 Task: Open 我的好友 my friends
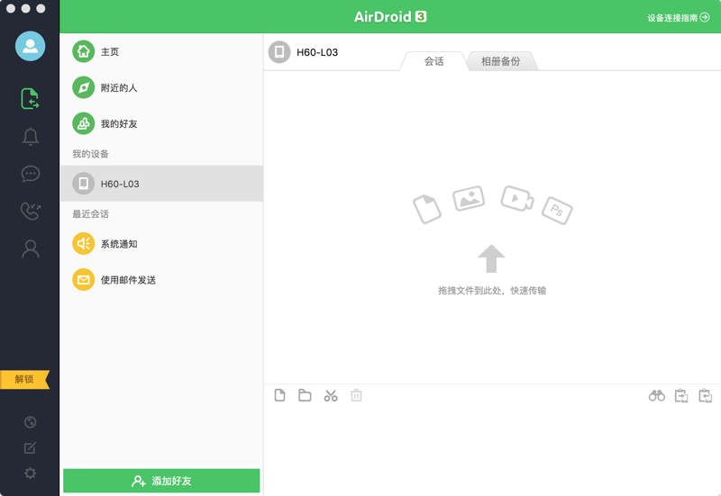point(161,123)
